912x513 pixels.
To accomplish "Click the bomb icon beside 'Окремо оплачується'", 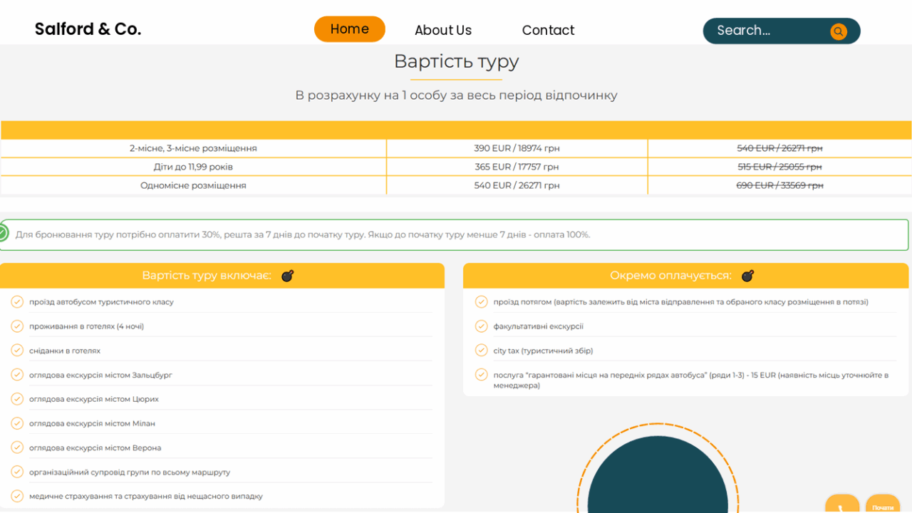I will point(747,276).
